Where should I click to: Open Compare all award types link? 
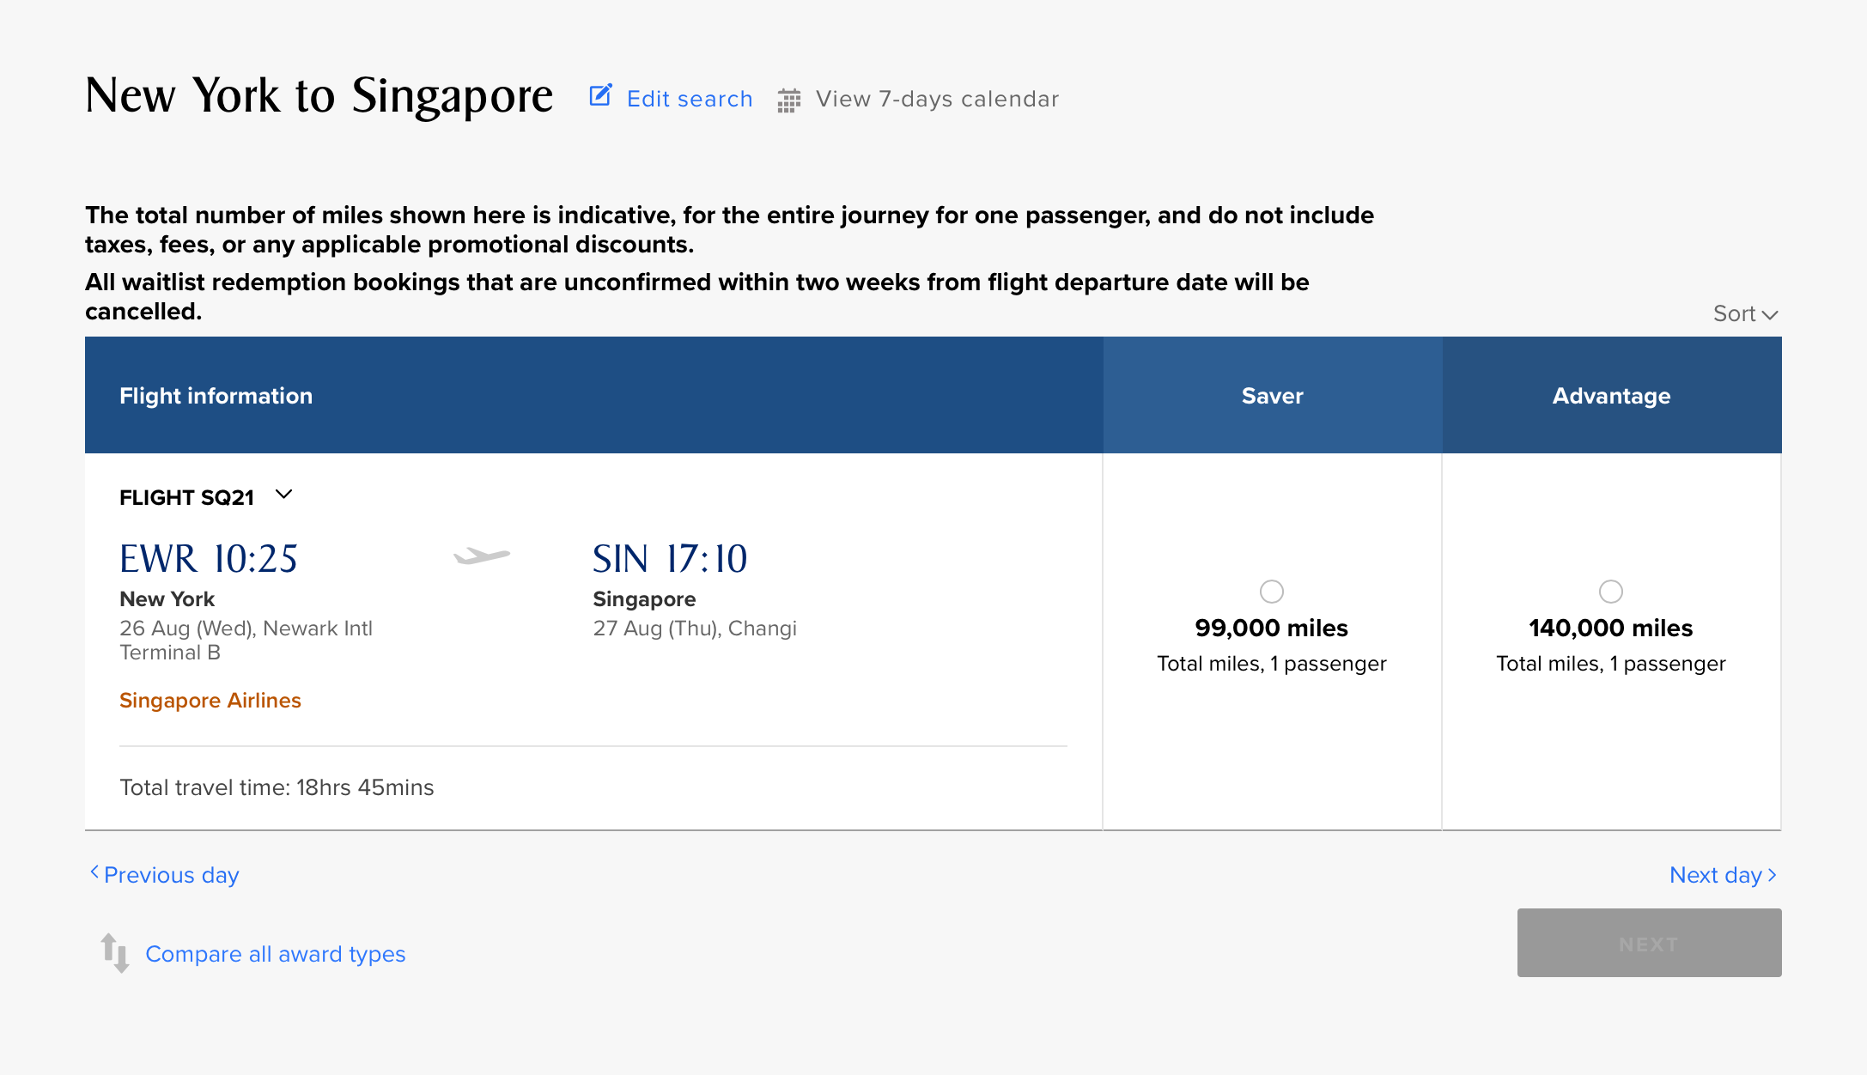275,954
